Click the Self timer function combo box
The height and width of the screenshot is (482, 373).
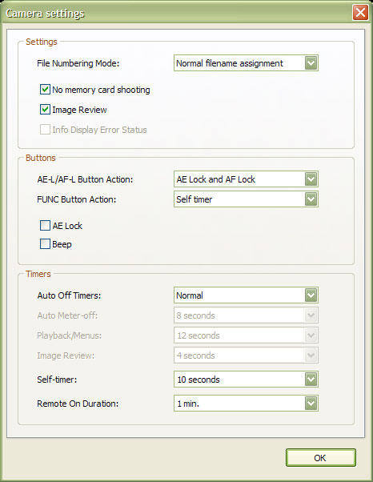(246, 199)
